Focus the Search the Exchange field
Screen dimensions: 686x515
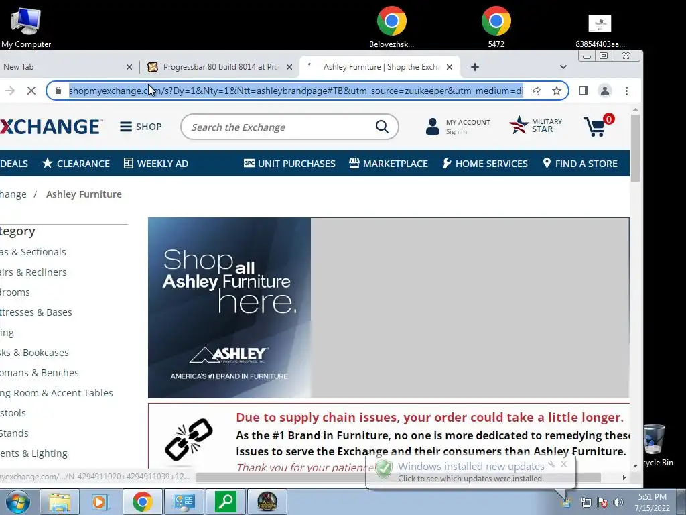click(x=280, y=127)
